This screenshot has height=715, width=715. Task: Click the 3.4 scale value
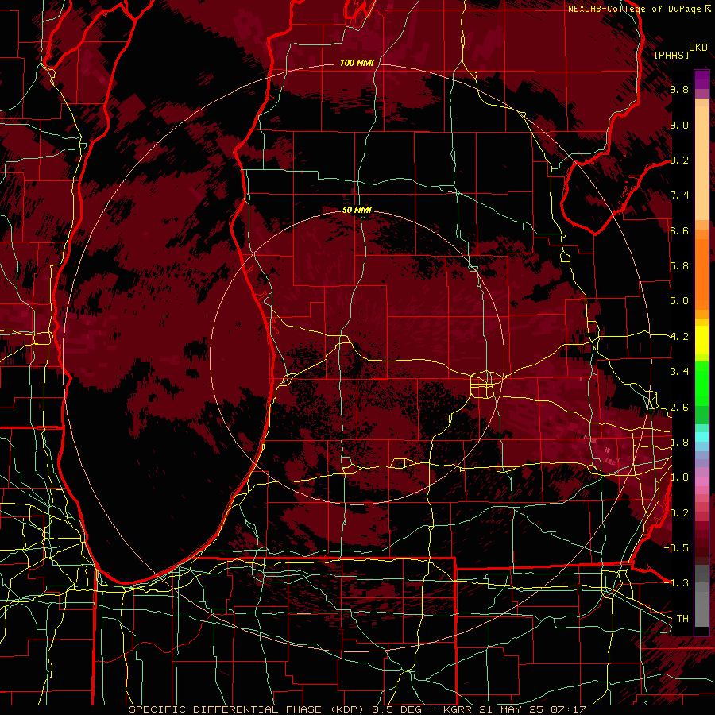coord(679,372)
